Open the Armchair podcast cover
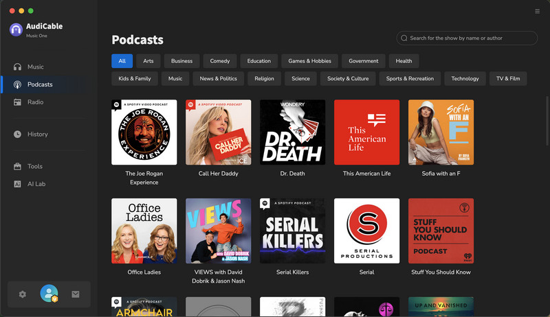Screen dimensions: 550x317 pyautogui.click(x=144, y=307)
